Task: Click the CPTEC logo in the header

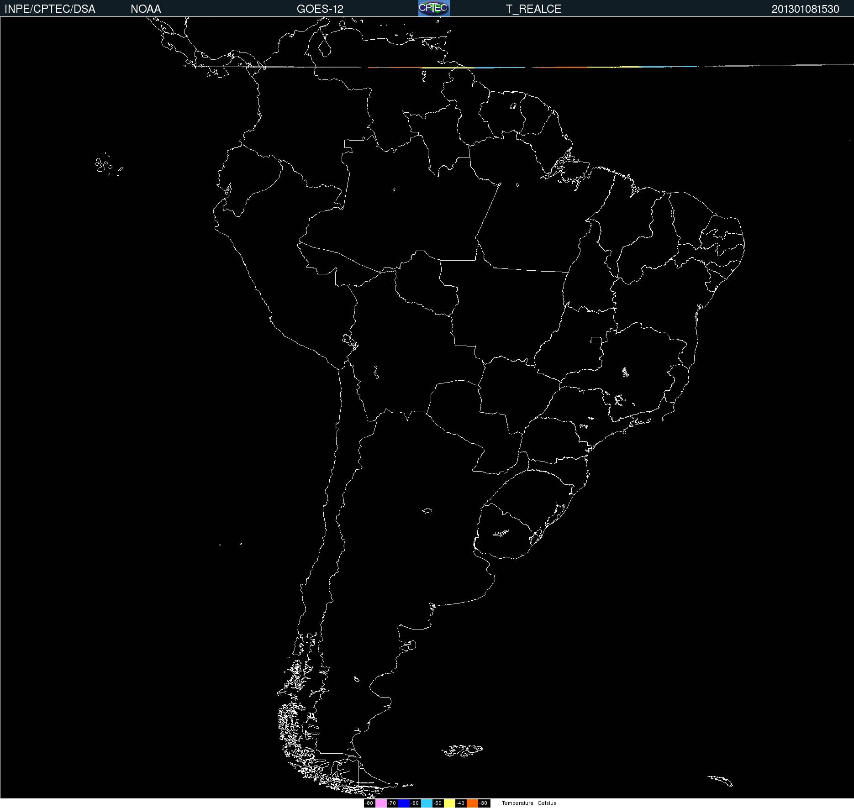Action: [434, 8]
